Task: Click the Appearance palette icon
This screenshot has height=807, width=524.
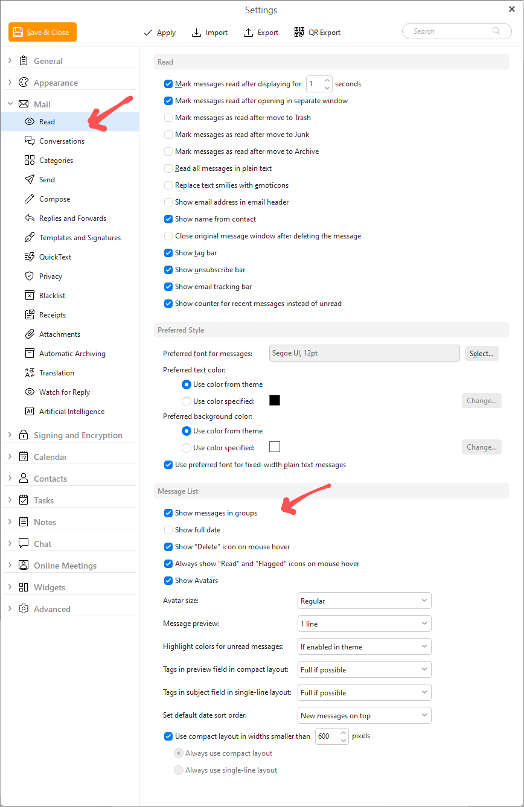Action: pyautogui.click(x=24, y=83)
